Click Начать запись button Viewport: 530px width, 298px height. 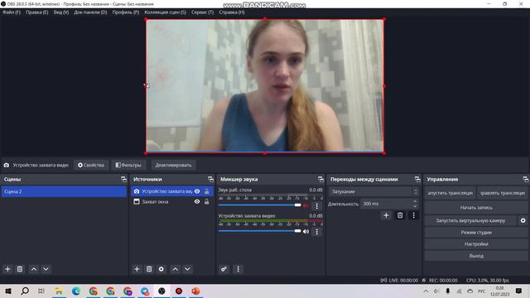(476, 208)
